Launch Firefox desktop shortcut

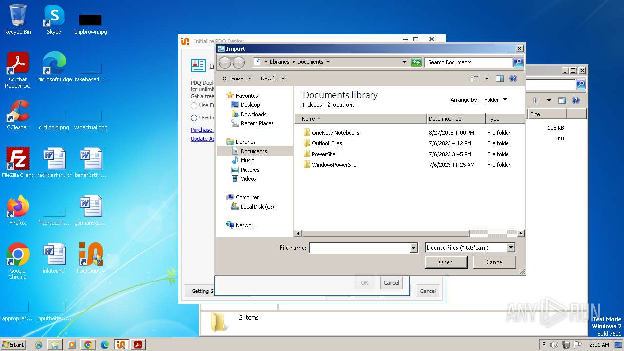pyautogui.click(x=18, y=210)
